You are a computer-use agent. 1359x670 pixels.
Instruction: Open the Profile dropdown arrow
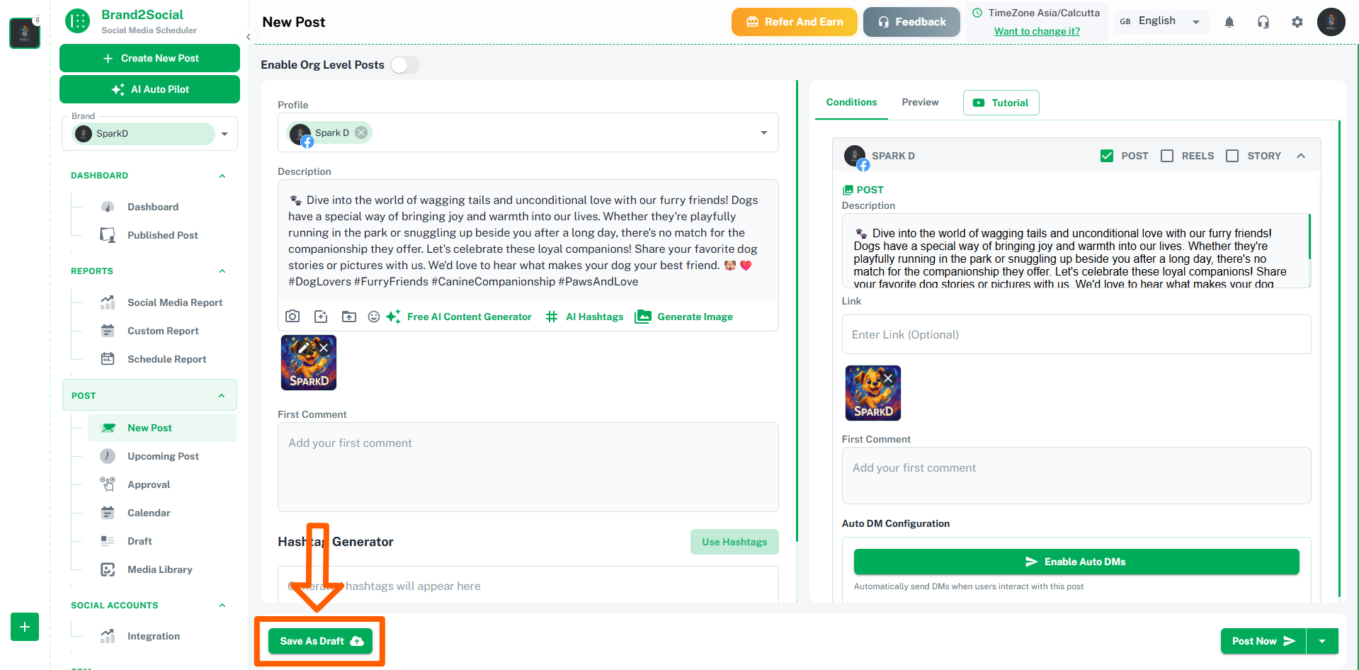click(764, 132)
